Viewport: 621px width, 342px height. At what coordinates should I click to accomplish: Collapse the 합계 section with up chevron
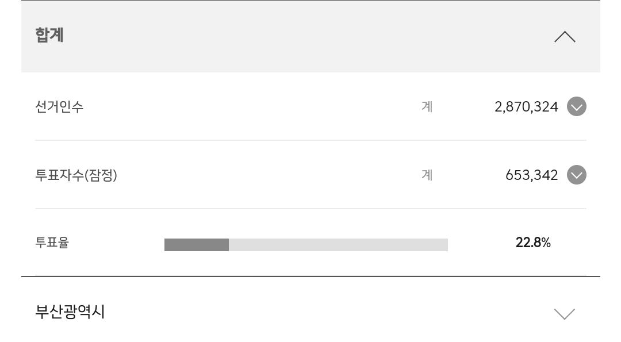click(564, 37)
